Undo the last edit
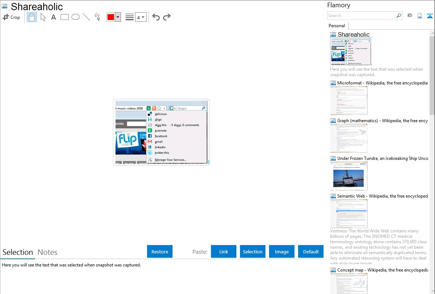The height and width of the screenshot is (294, 435). coord(156,17)
